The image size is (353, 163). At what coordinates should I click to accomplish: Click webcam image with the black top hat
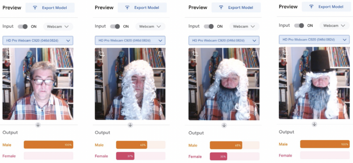tap(314, 83)
